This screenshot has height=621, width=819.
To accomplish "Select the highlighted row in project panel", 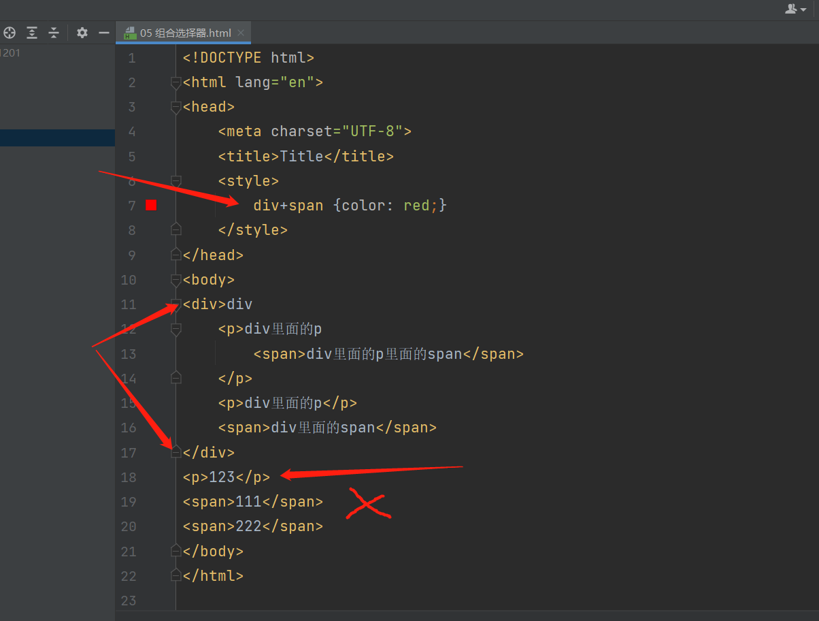I will pyautogui.click(x=57, y=138).
